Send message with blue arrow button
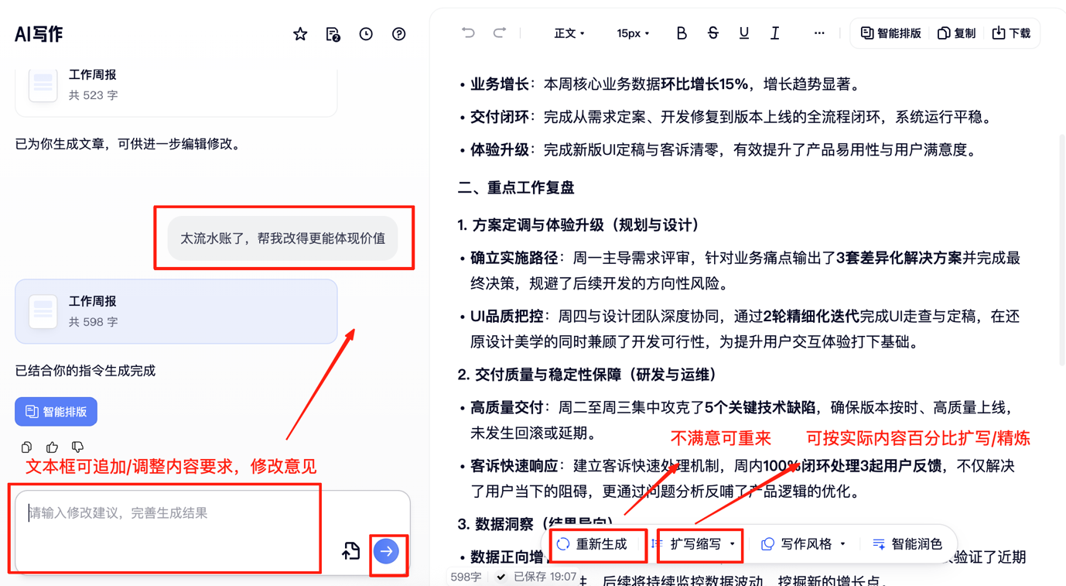The height and width of the screenshot is (586, 1066). (386, 551)
